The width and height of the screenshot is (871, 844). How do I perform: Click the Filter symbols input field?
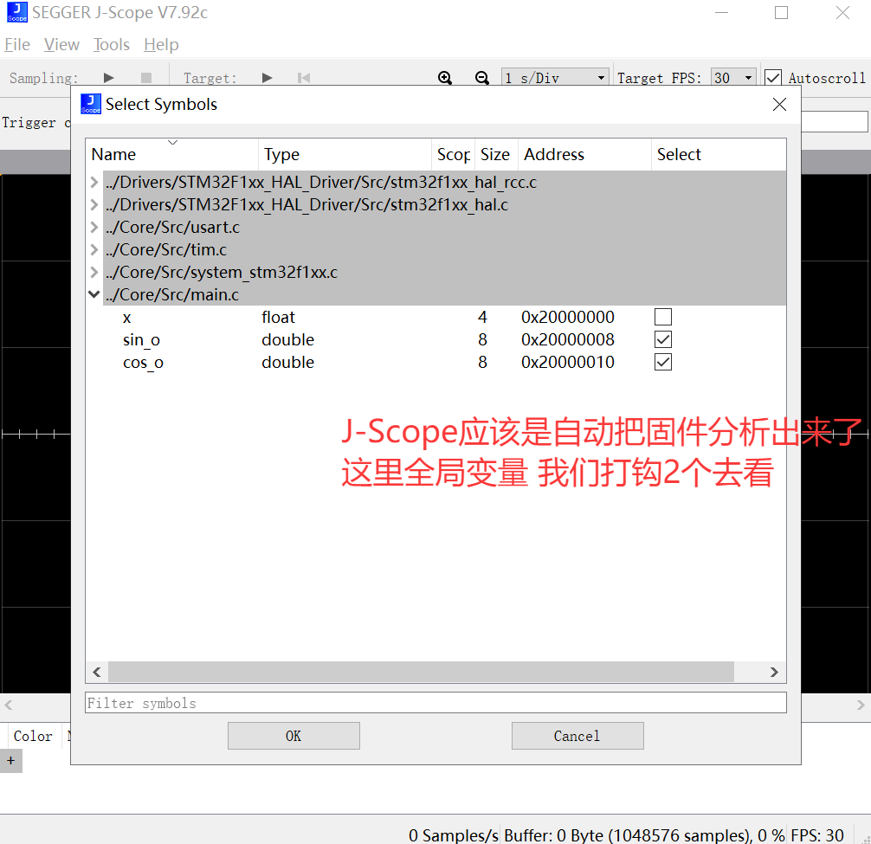tap(436, 703)
